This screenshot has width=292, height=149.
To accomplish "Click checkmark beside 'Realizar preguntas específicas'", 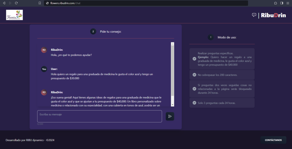I will tap(194, 59).
